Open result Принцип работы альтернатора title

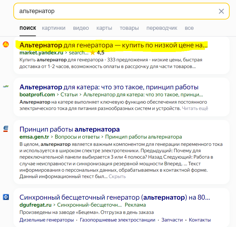coord(69,129)
